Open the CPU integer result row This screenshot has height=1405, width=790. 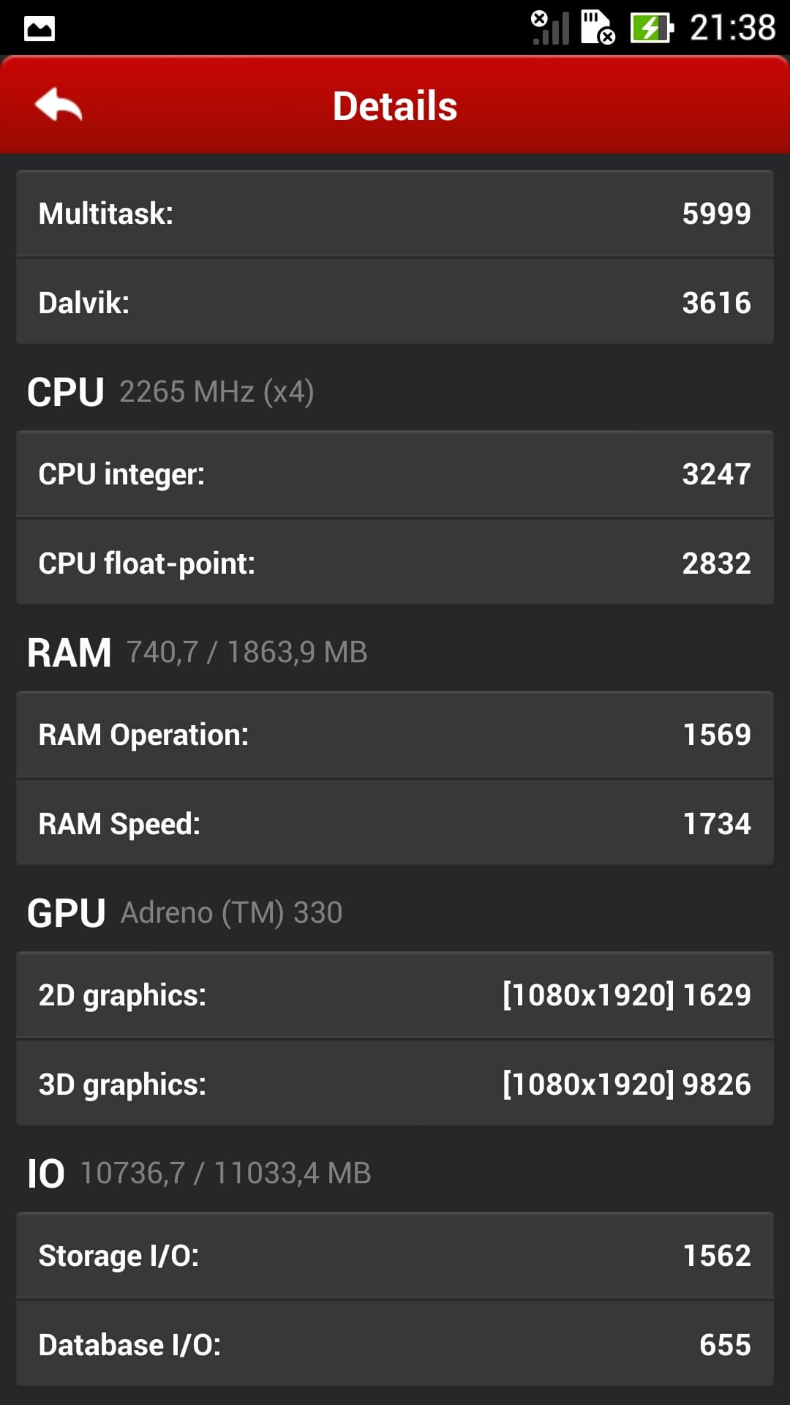point(395,474)
